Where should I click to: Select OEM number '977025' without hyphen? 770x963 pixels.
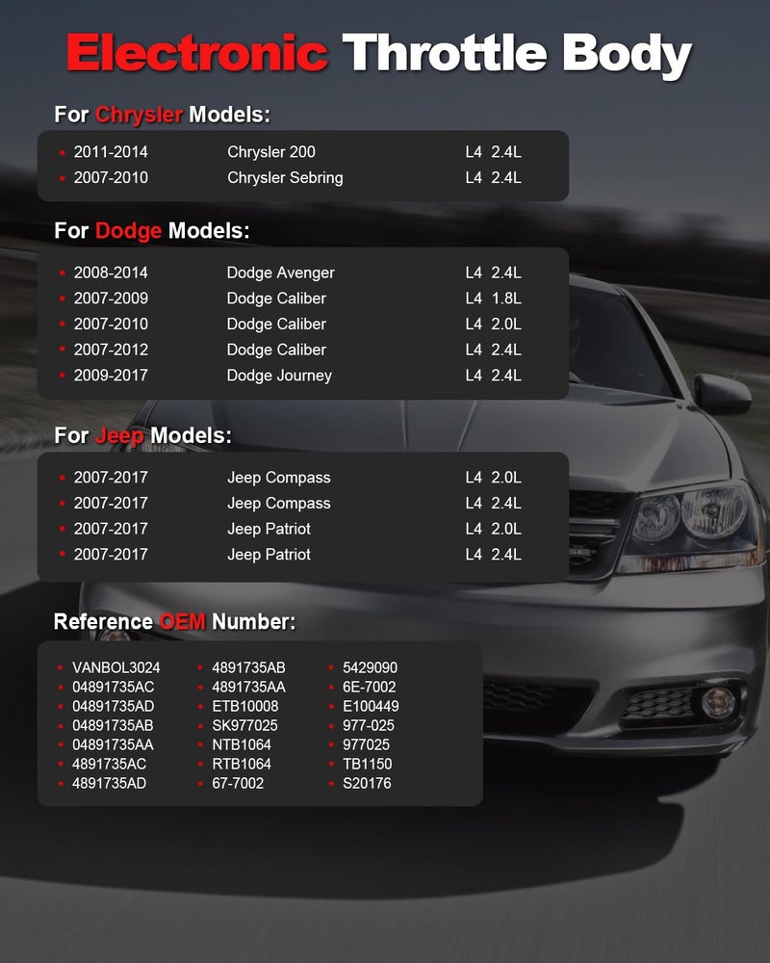[366, 745]
